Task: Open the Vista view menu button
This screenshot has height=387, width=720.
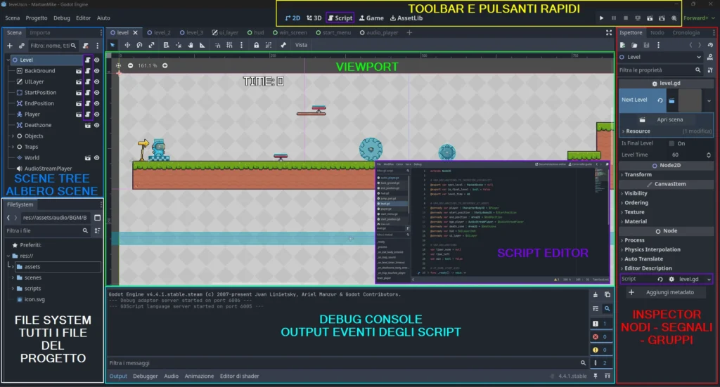Action: tap(301, 45)
